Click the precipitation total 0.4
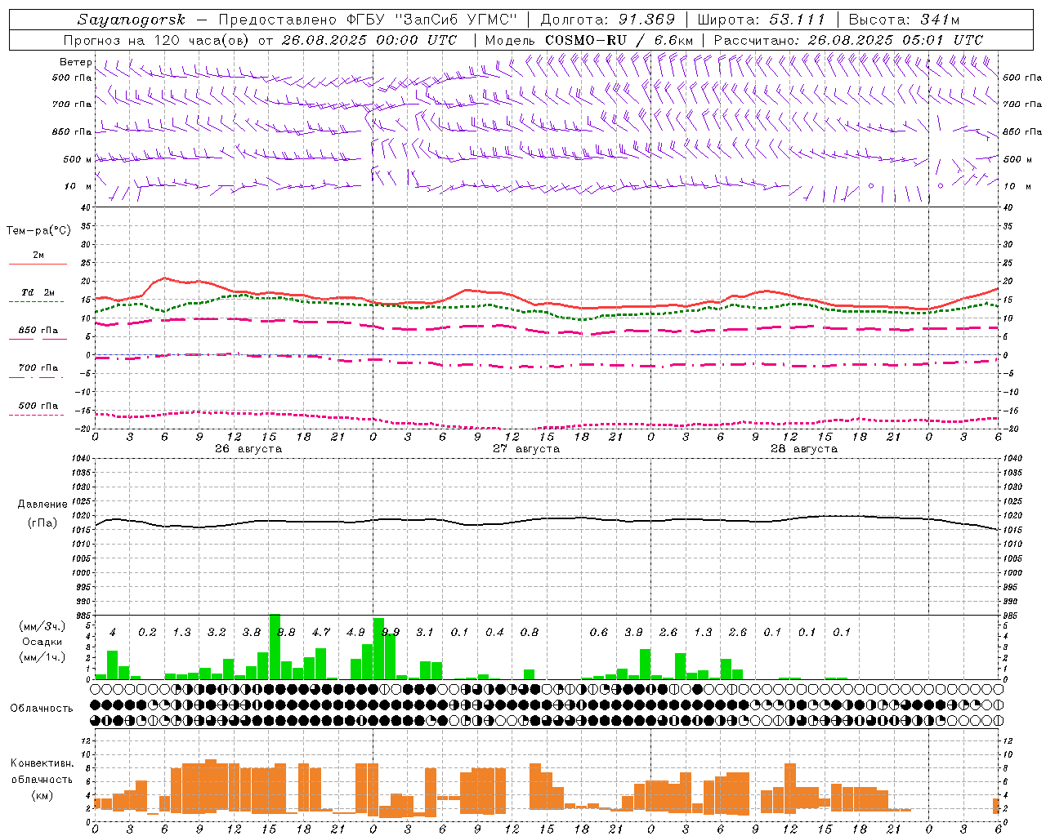The height and width of the screenshot is (836, 1046). [494, 632]
